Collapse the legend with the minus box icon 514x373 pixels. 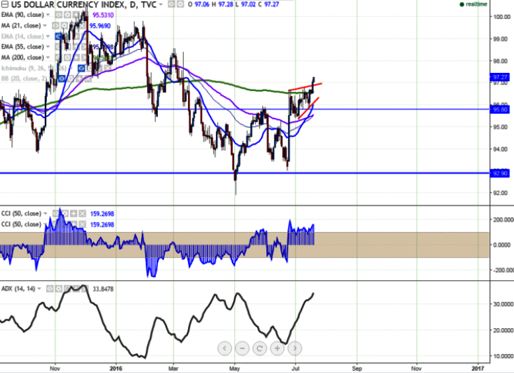point(5,5)
